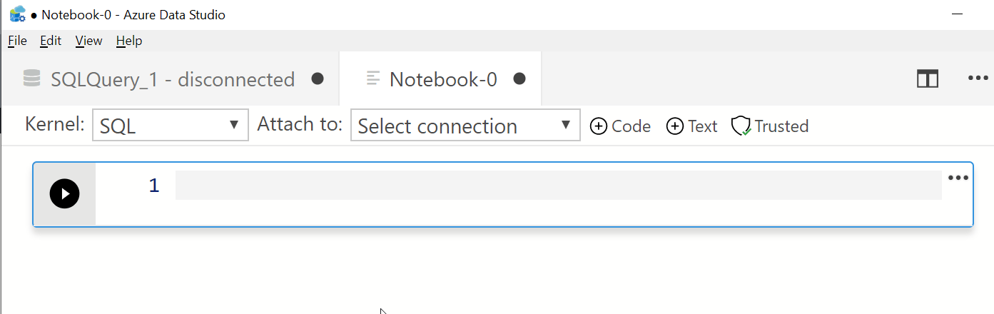The height and width of the screenshot is (314, 994).
Task: Open the File menu
Action: (x=17, y=41)
